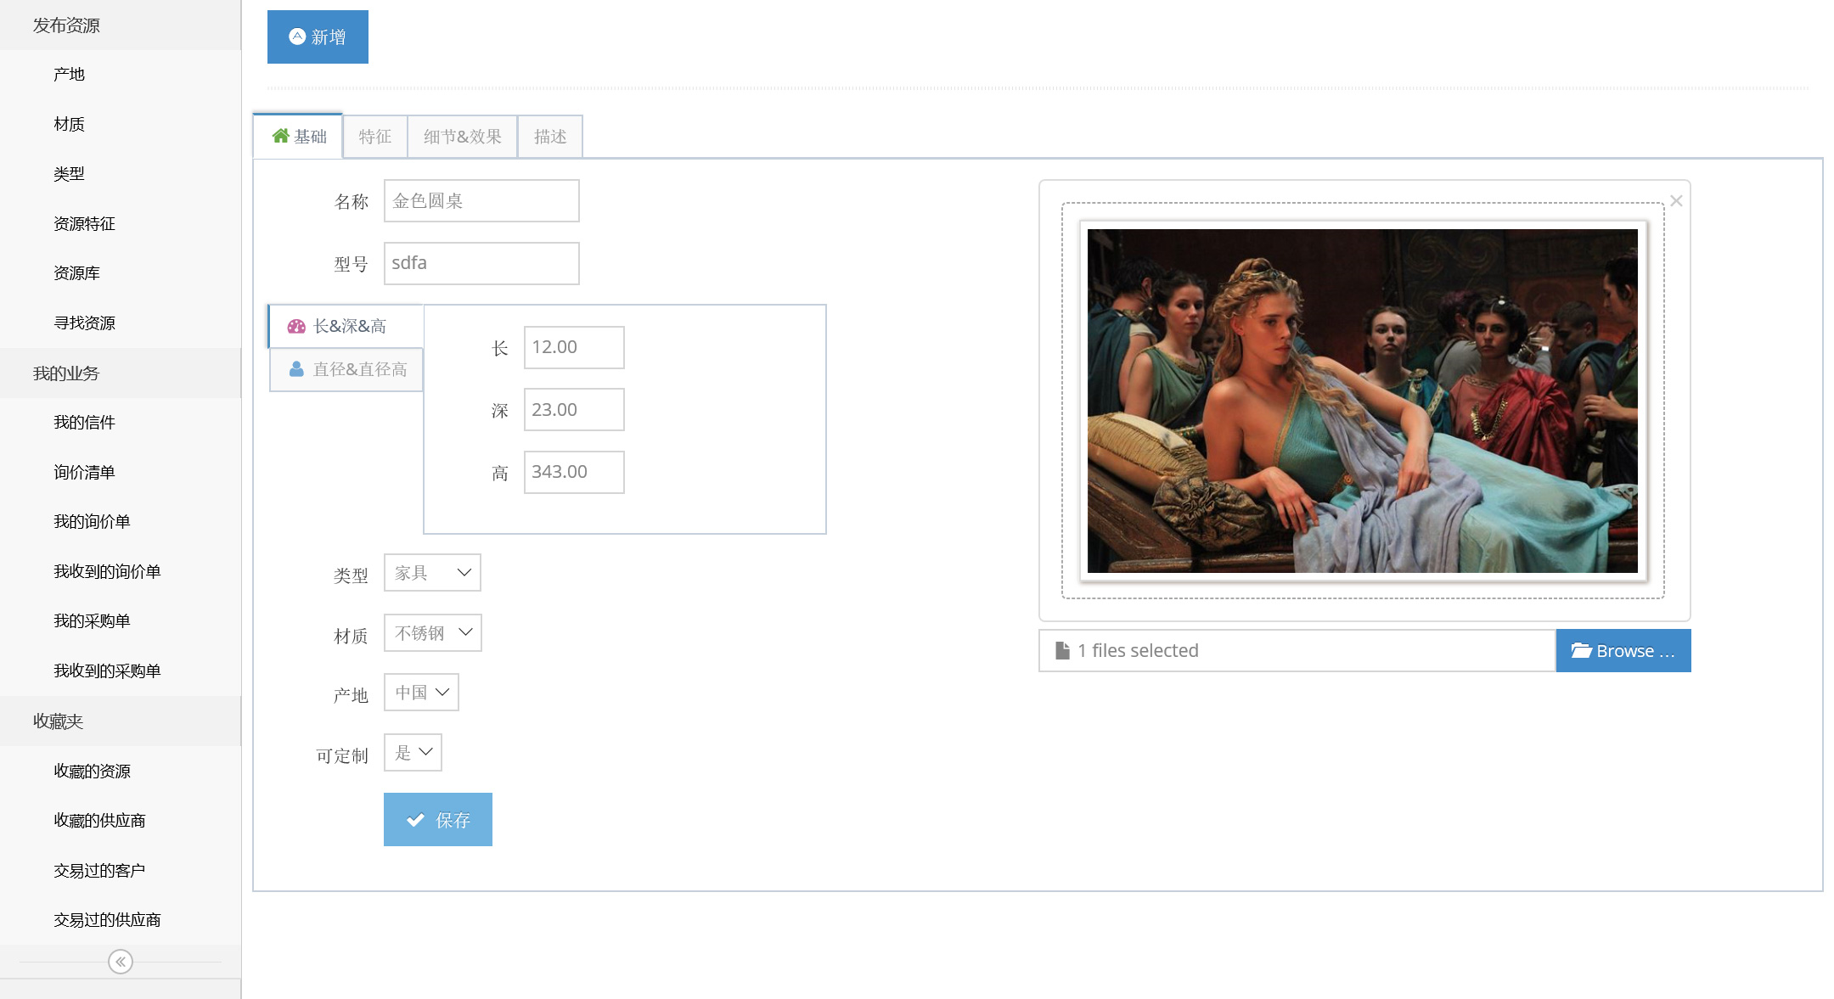This screenshot has width=1834, height=999.
Task: Click the home icon on 基础 tab
Action: click(280, 136)
